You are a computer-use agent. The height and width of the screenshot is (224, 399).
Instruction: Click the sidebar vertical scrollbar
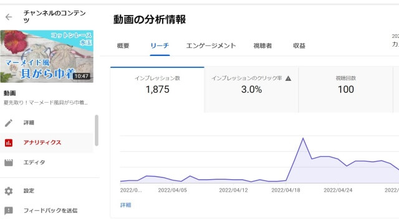coord(97,131)
